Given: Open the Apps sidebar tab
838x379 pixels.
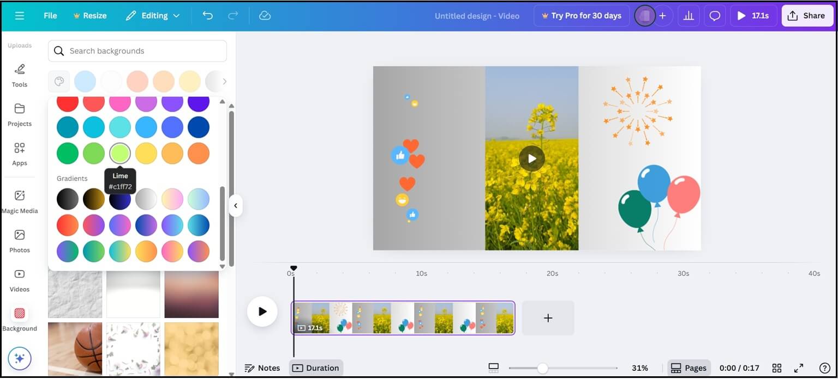Looking at the screenshot, I should pyautogui.click(x=20, y=154).
